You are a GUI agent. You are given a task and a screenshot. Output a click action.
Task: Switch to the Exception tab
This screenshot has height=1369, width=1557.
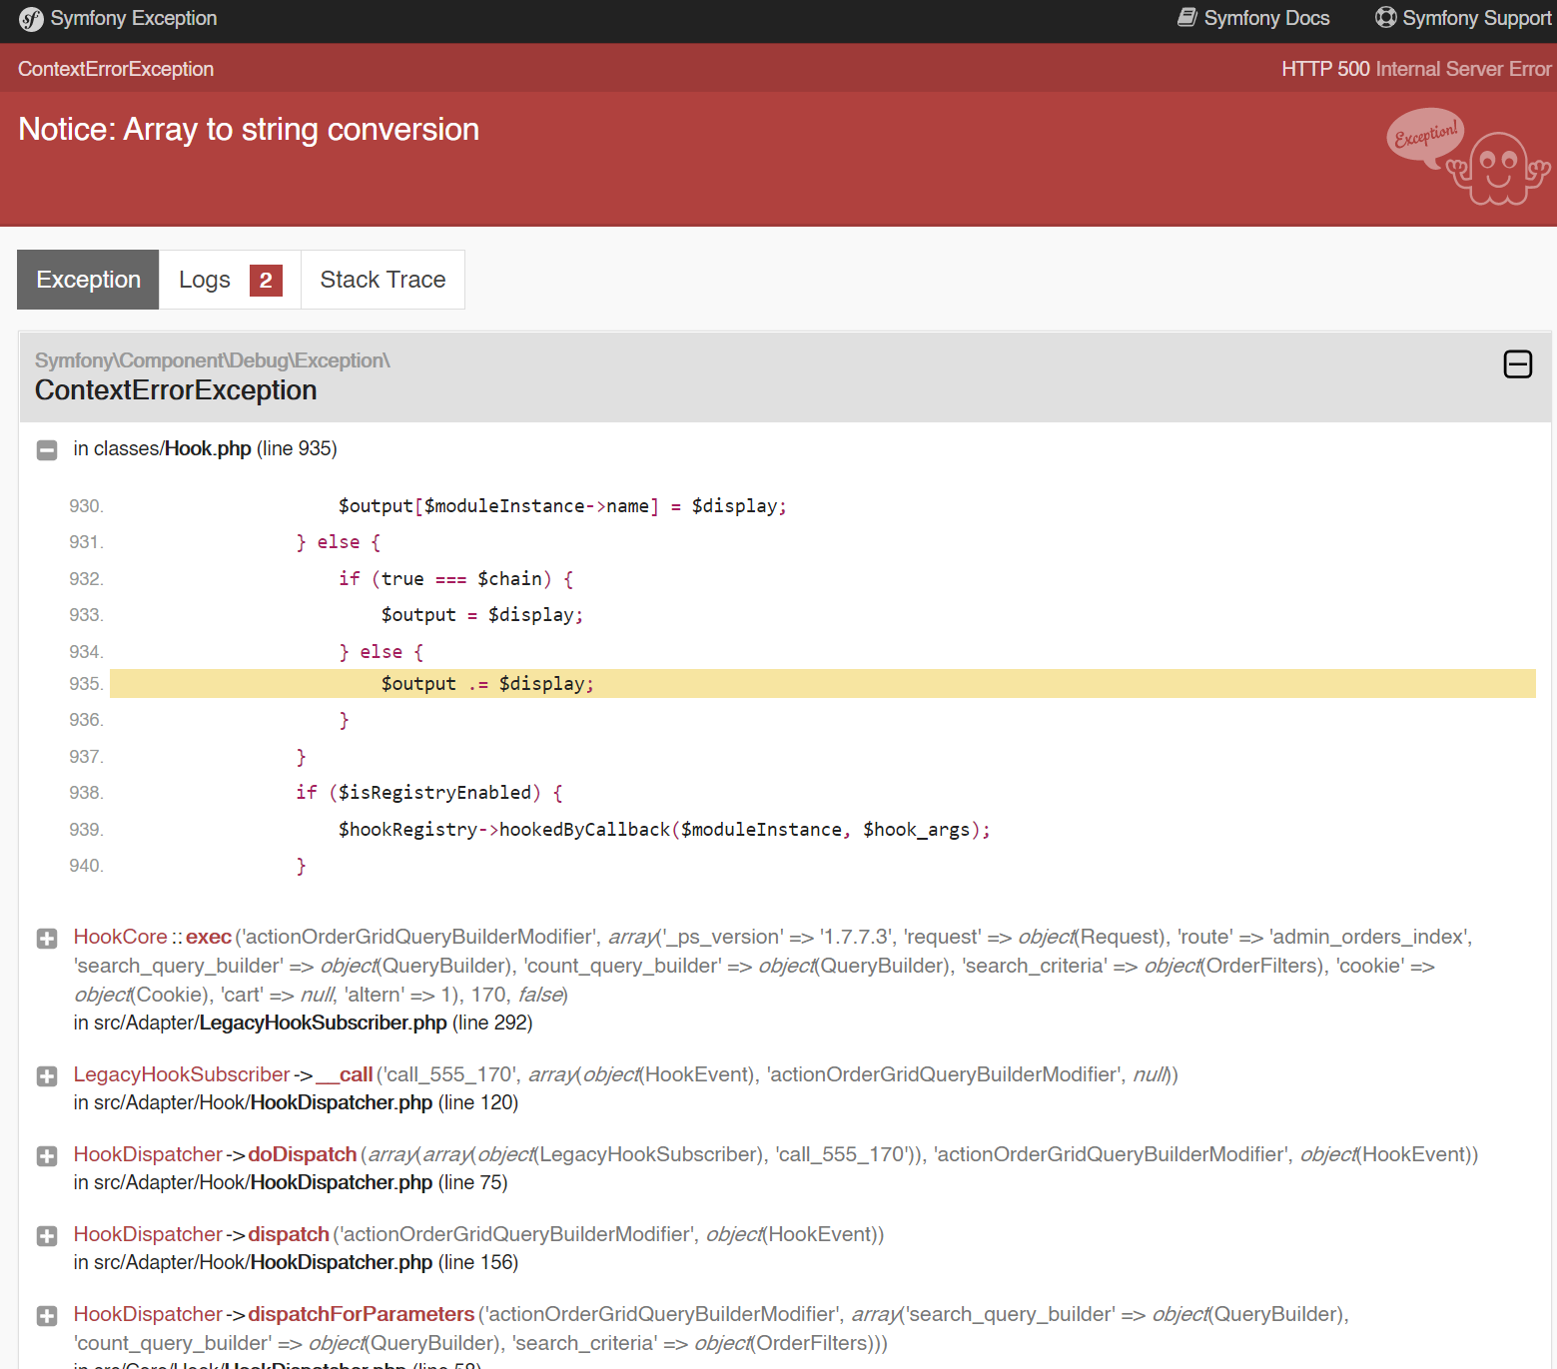[88, 280]
